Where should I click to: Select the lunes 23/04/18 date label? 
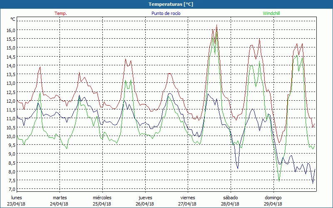point(17,201)
